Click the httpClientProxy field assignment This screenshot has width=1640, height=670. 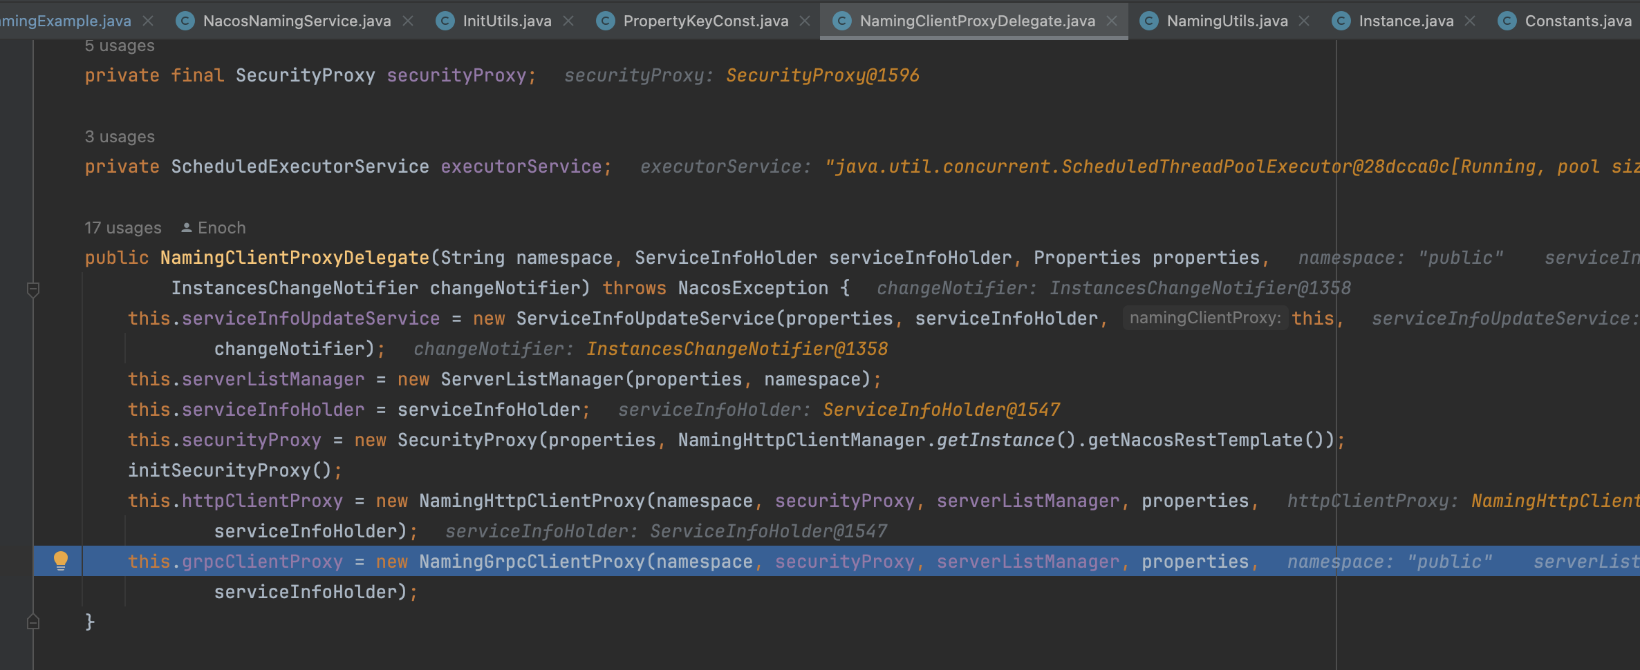point(263,501)
